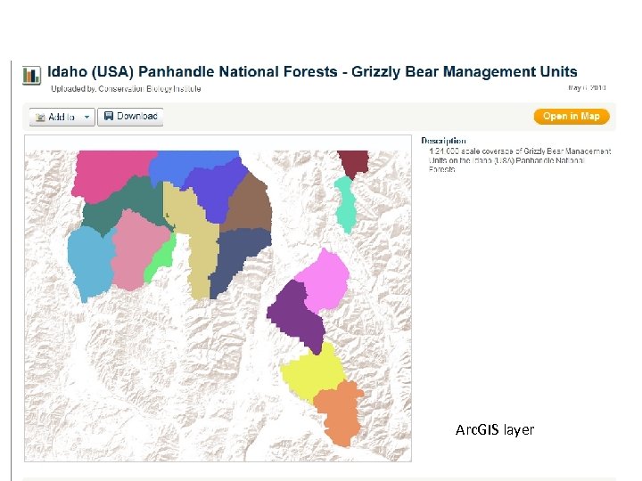Click the May date text
Image resolution: width=642 pixels, height=481 pixels.
click(587, 87)
